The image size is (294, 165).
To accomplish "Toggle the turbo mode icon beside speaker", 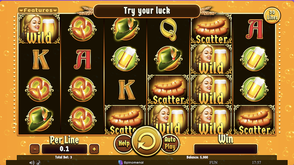I will (39, 163).
